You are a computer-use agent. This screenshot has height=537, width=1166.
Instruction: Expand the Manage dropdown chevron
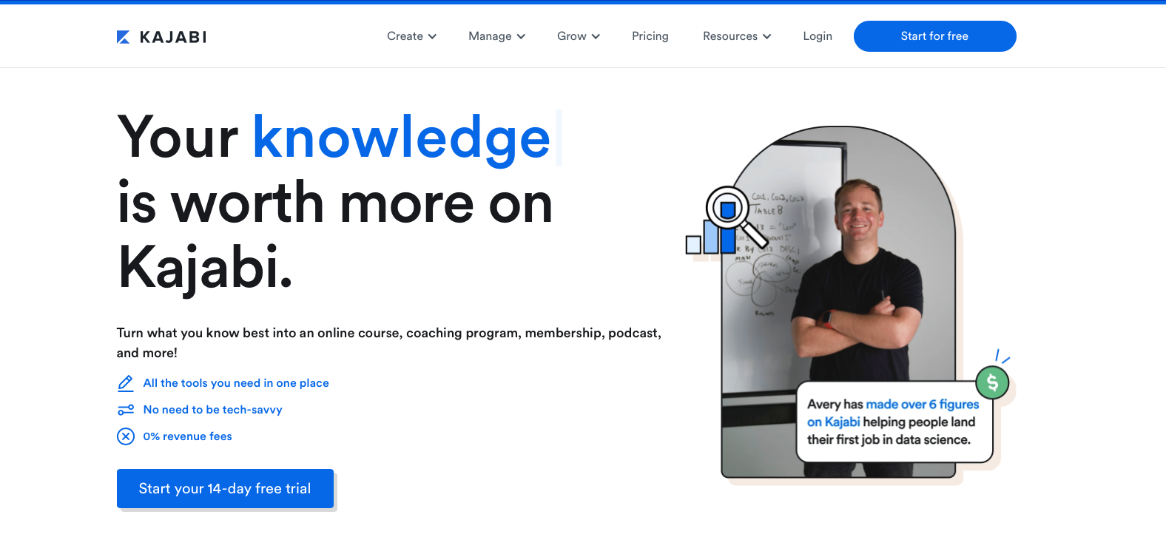click(x=521, y=36)
